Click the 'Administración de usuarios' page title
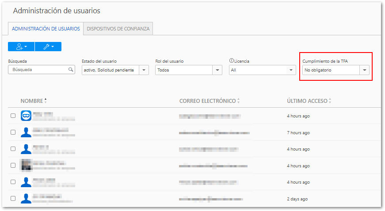 57,11
